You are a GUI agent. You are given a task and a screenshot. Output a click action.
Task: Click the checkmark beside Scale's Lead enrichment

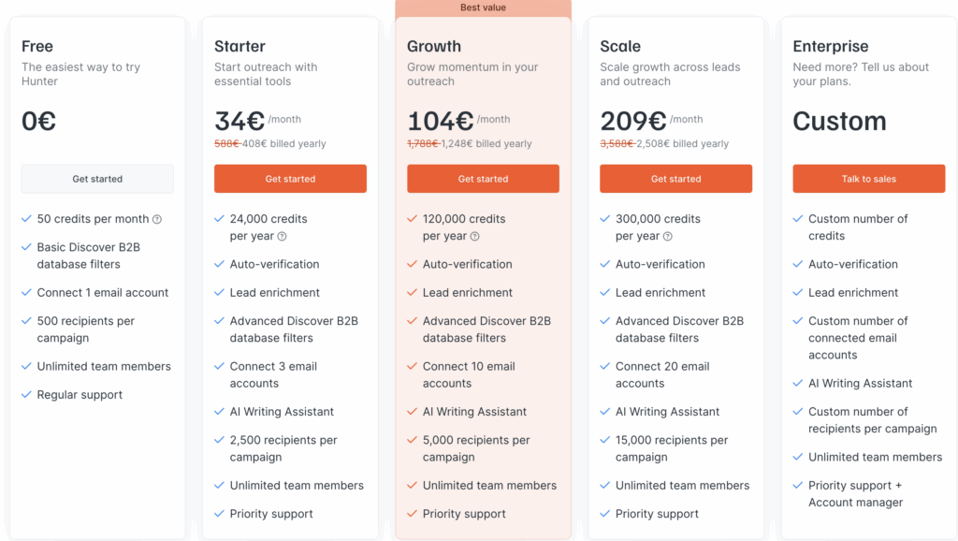pos(605,292)
